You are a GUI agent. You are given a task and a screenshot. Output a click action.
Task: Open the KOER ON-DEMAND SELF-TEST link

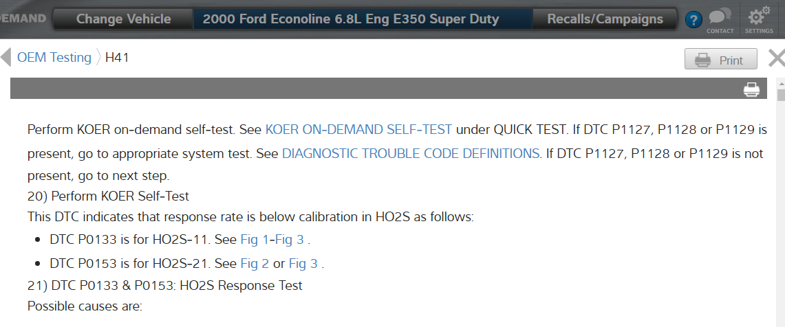point(358,129)
